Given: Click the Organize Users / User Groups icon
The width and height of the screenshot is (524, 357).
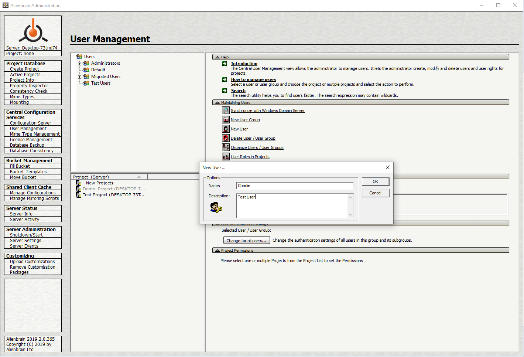Looking at the screenshot, I should point(226,147).
